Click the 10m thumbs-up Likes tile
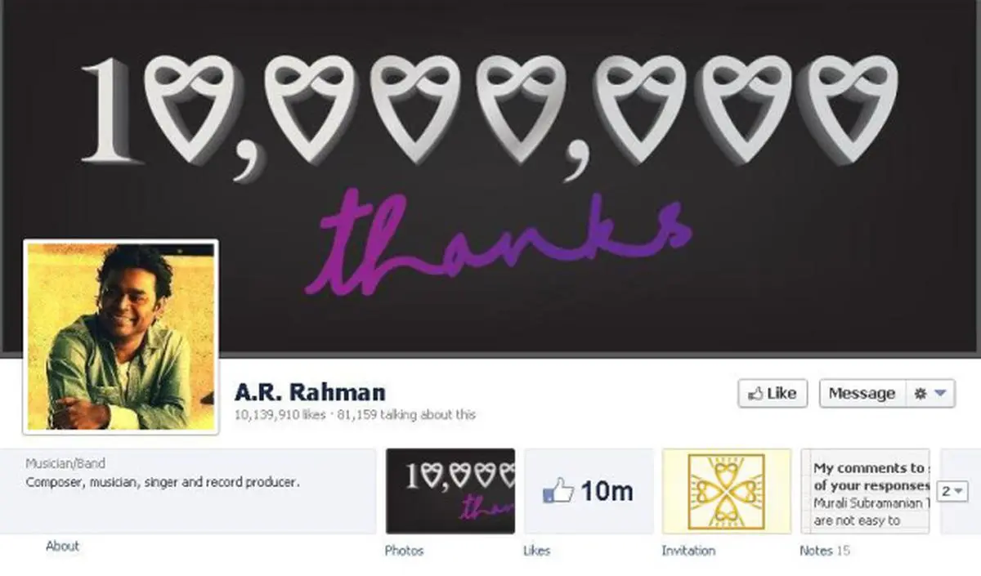 click(589, 491)
